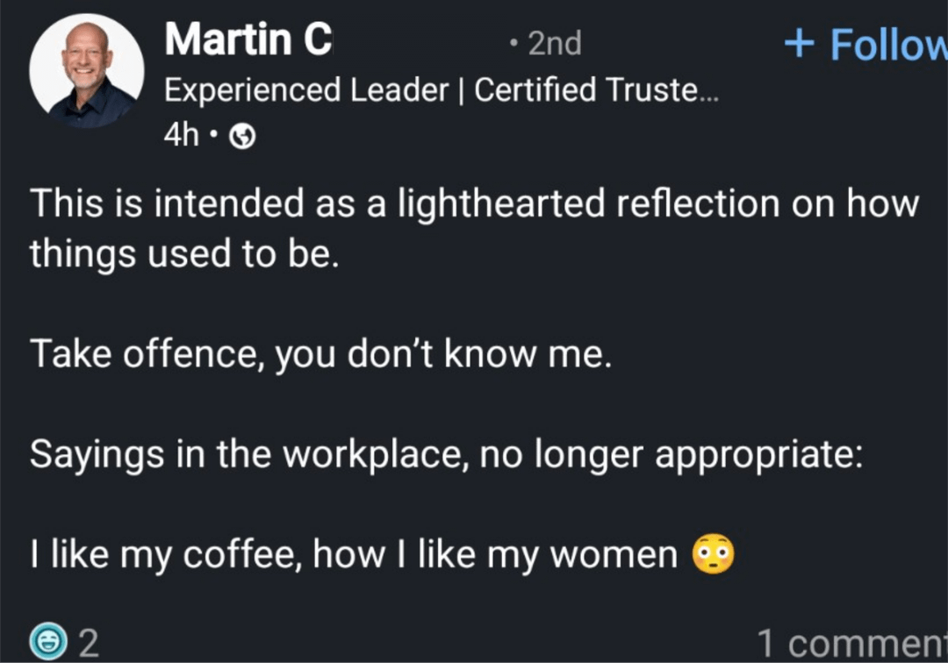Image resolution: width=948 pixels, height=663 pixels.
Task: Click the 4h post timestamp
Action: coord(182,135)
